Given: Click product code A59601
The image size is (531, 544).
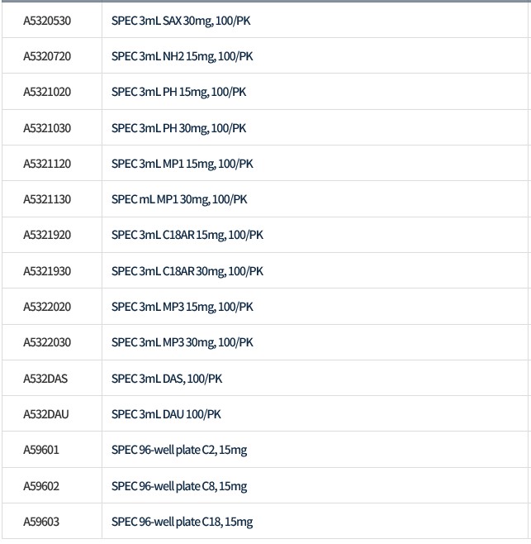Looking at the screenshot, I should 41,450.
